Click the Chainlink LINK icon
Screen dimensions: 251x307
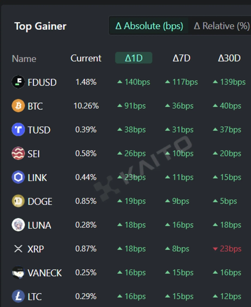pyautogui.click(x=18, y=177)
